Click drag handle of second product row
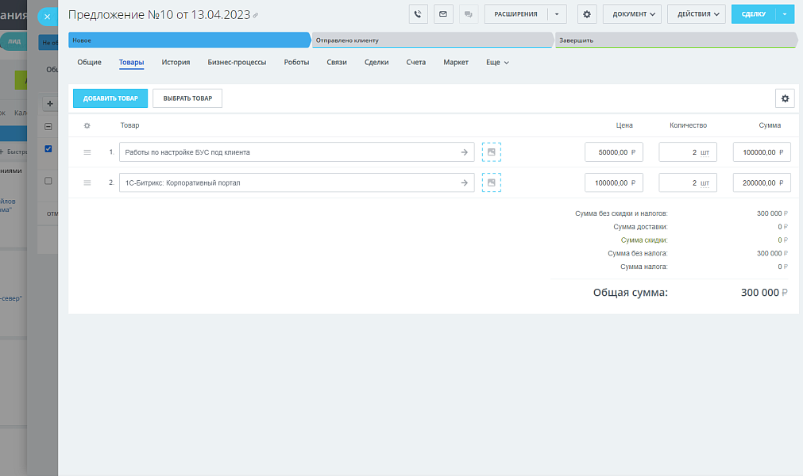The image size is (803, 476). click(x=87, y=182)
